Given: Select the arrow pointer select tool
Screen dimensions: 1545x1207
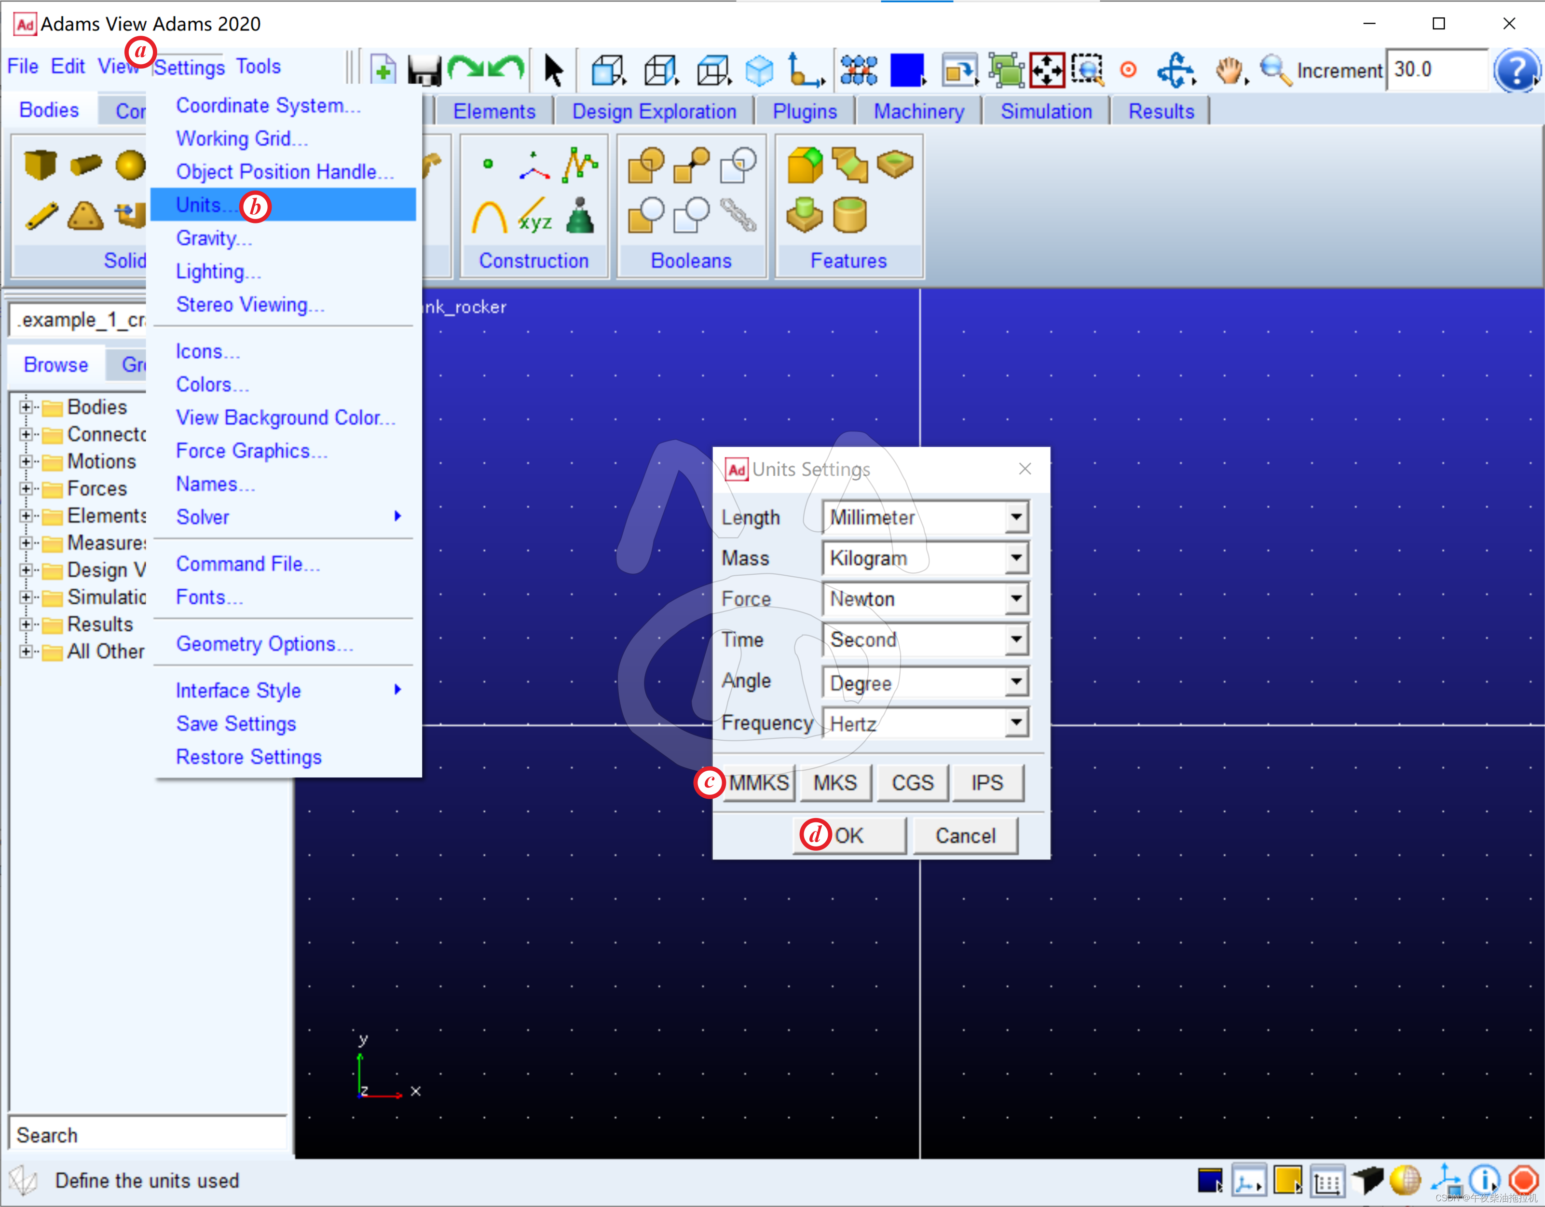Looking at the screenshot, I should (x=553, y=70).
